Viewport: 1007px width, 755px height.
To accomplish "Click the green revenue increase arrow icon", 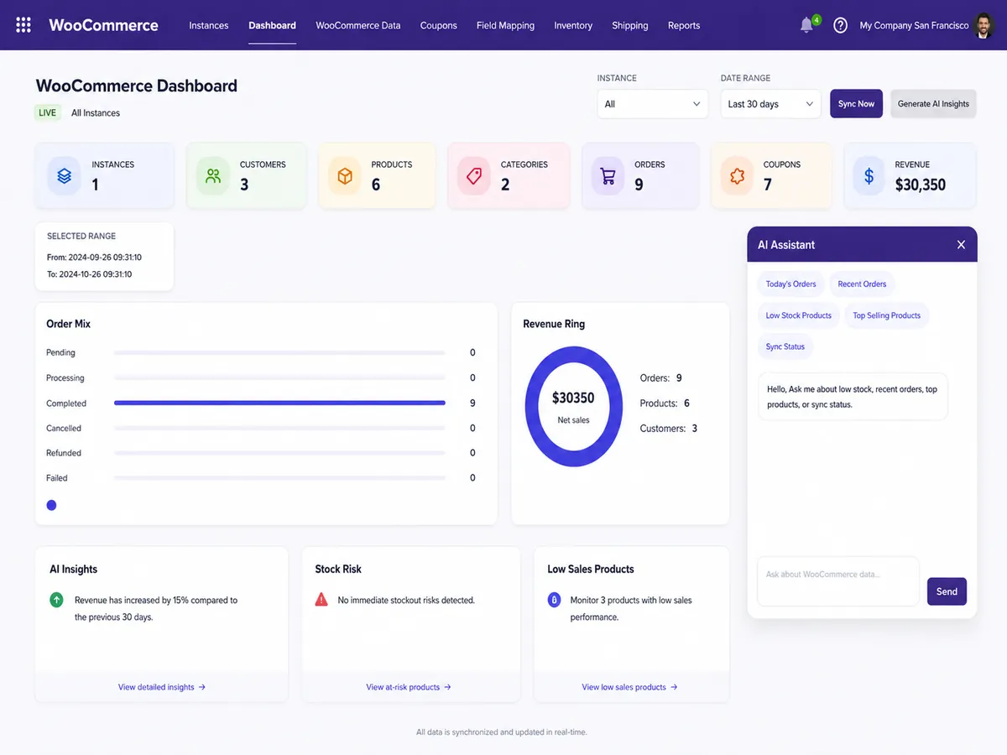I will pyautogui.click(x=57, y=600).
